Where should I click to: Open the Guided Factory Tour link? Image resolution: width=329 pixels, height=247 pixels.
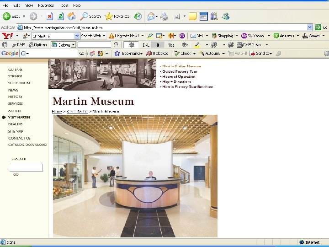[x=180, y=71]
